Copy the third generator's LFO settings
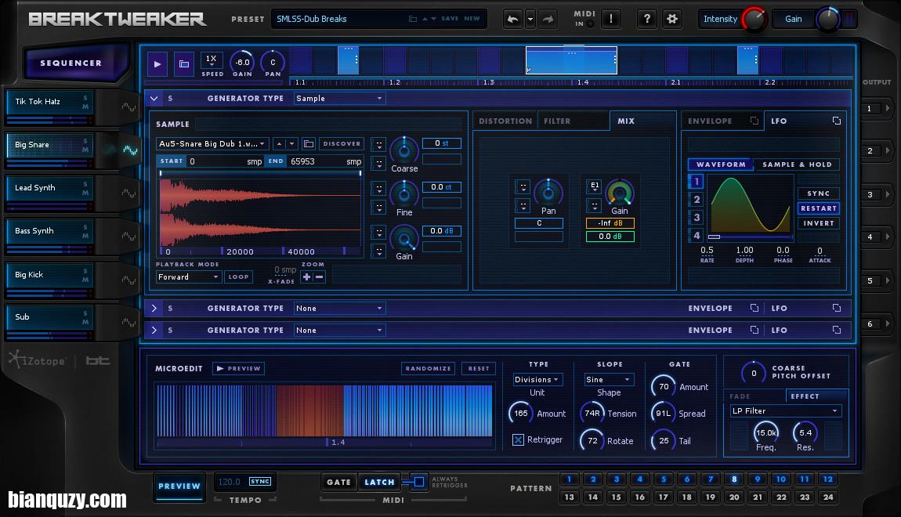Screen dimensions: 901x517 pos(837,331)
